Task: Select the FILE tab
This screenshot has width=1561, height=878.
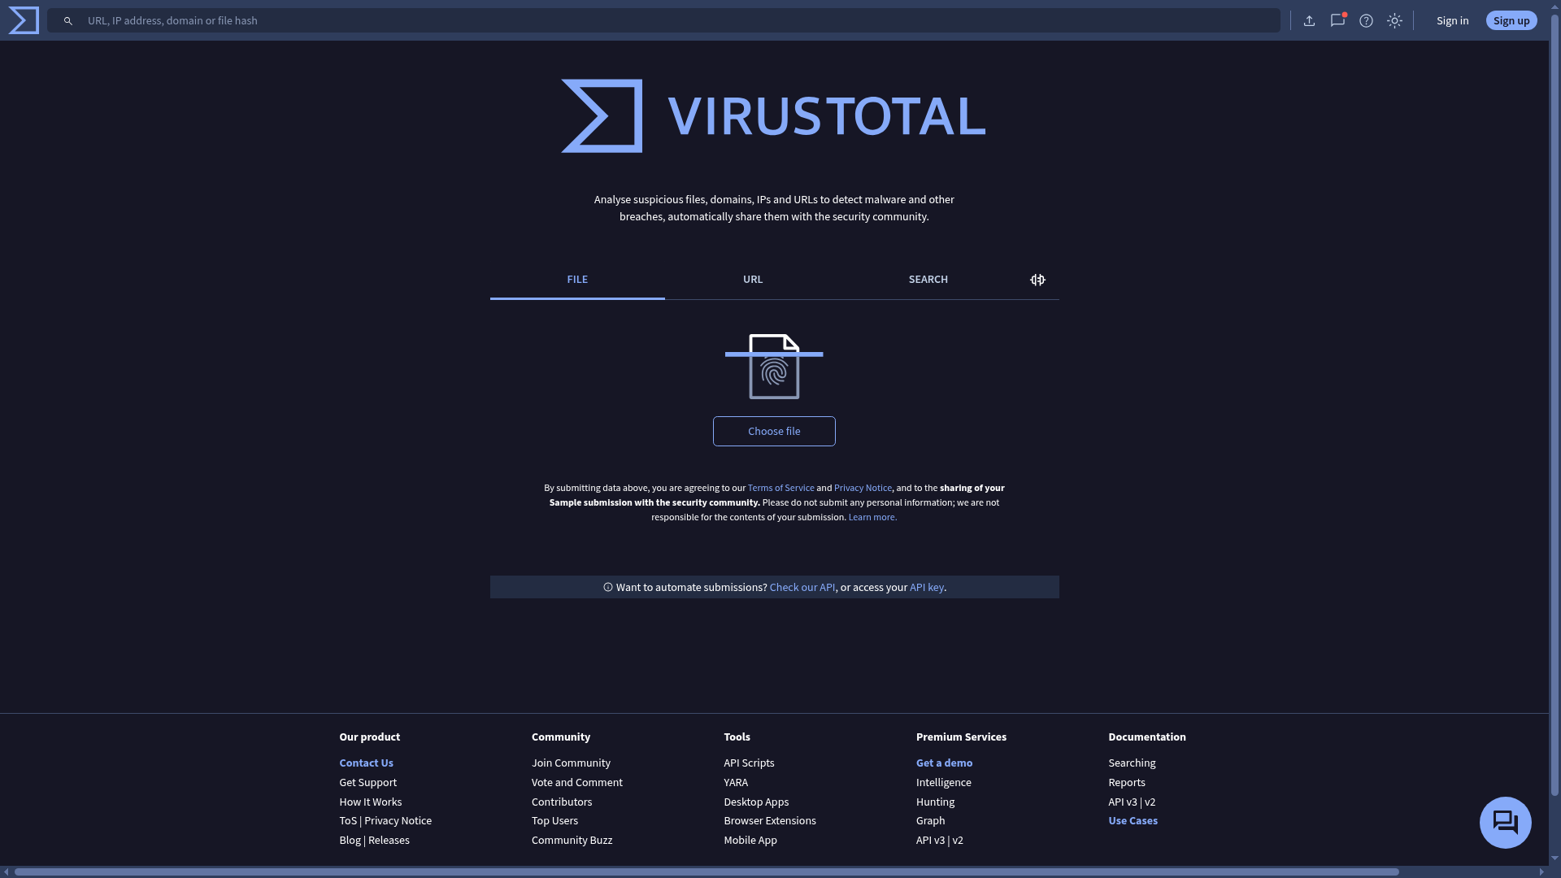Action: [577, 280]
